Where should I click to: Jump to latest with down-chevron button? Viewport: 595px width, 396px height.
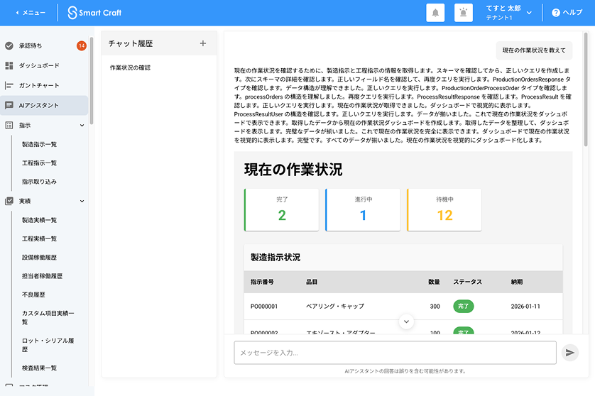[406, 321]
